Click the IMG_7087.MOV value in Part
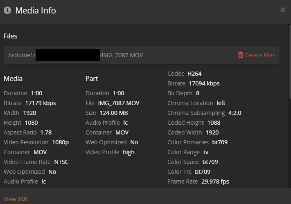Screen dimensions: 291x204 tap(119, 103)
